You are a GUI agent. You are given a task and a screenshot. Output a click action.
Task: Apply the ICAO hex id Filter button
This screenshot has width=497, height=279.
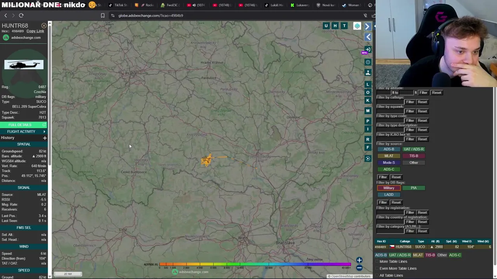coord(410,139)
